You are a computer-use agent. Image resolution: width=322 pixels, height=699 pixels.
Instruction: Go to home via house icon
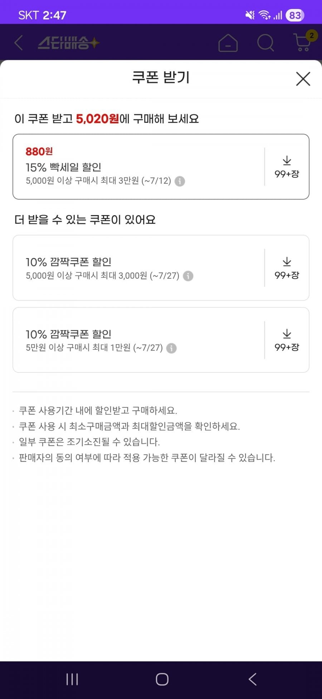(228, 43)
